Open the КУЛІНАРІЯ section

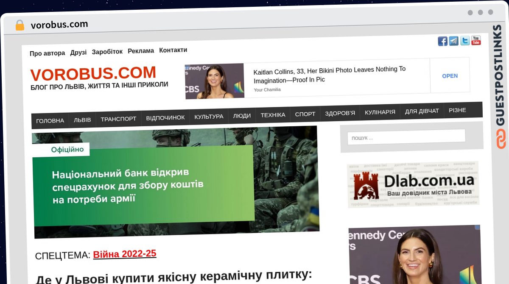[380, 111]
